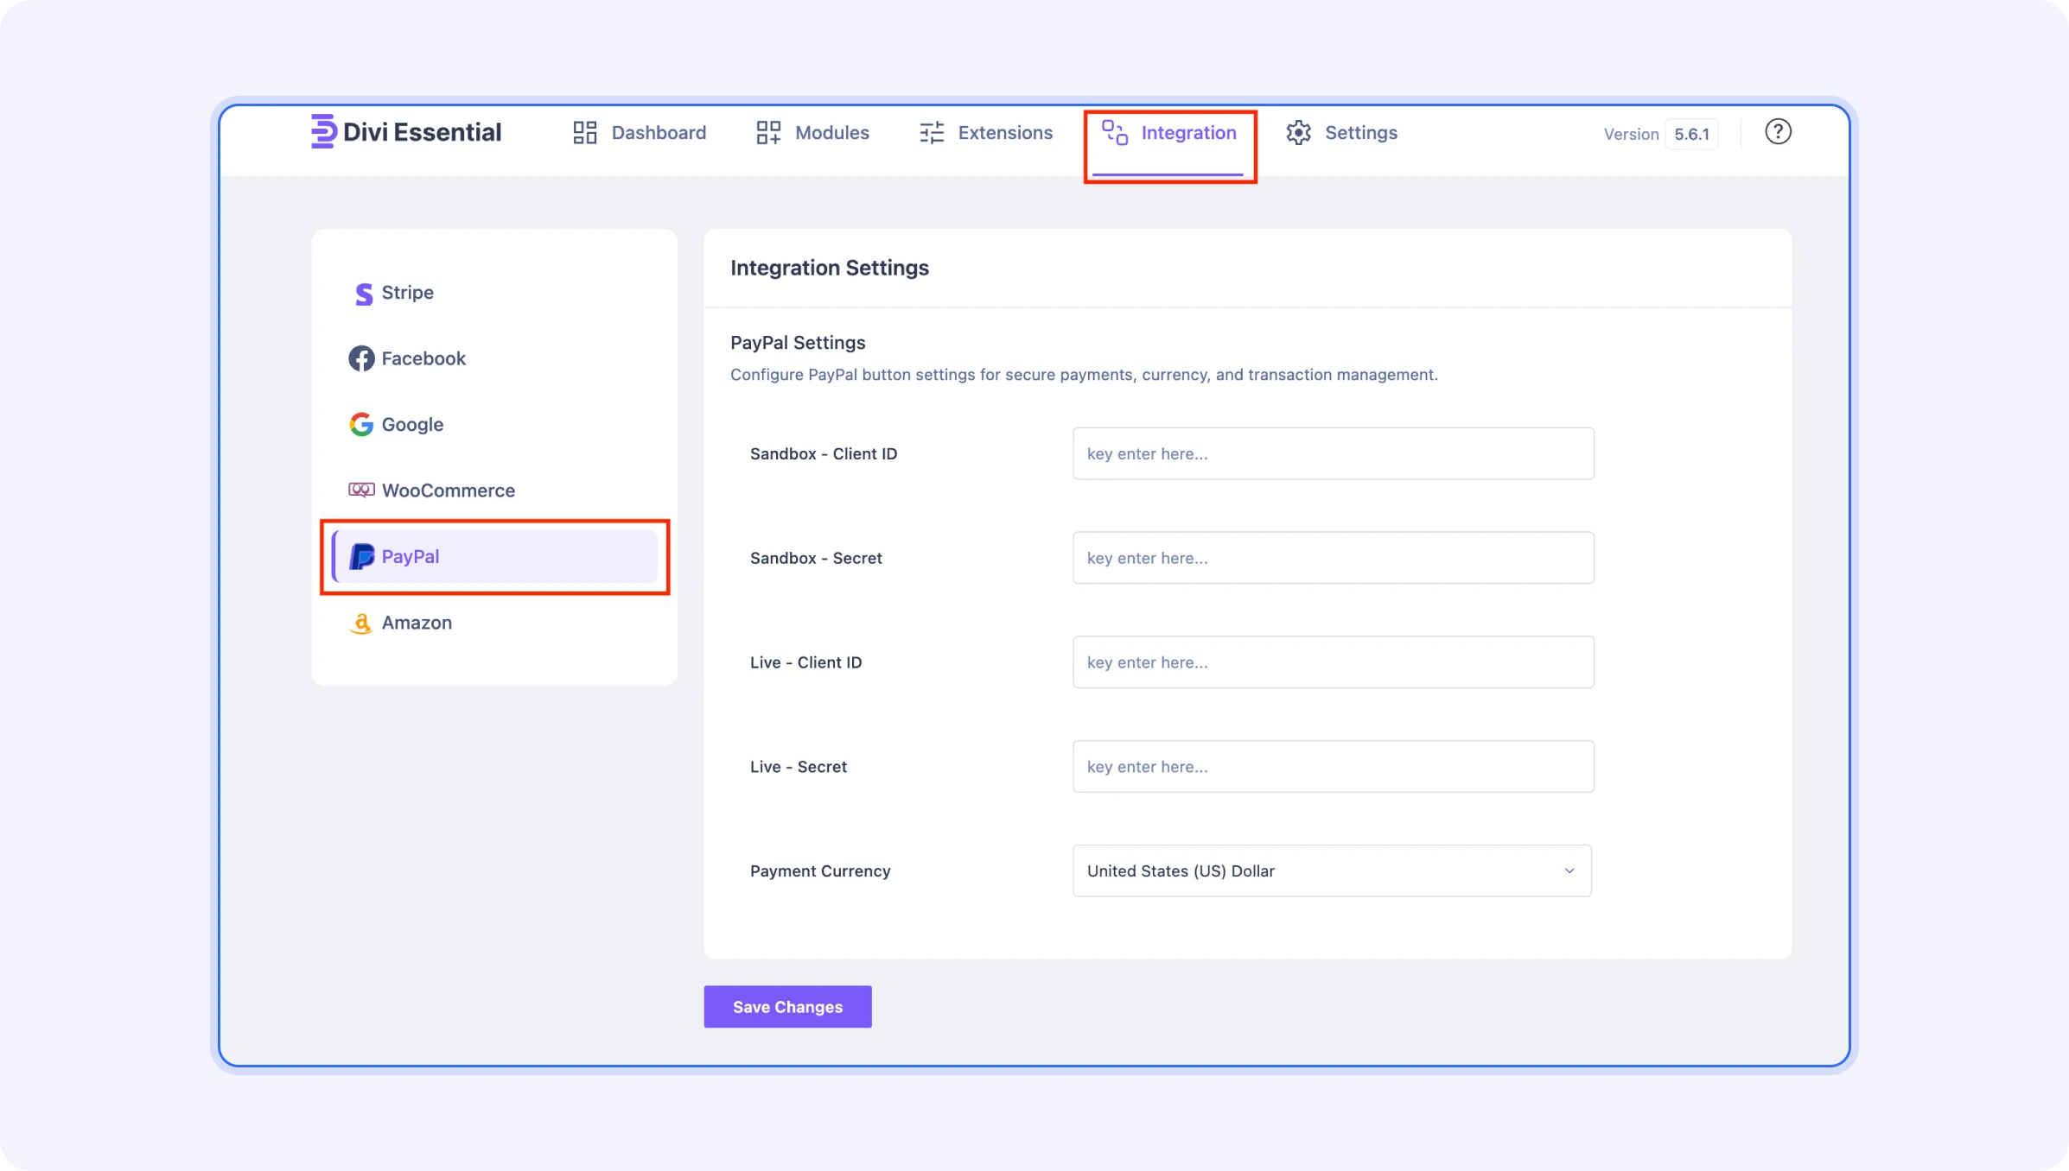Click the Stripe S logo icon
The height and width of the screenshot is (1171, 2069).
pyautogui.click(x=364, y=294)
